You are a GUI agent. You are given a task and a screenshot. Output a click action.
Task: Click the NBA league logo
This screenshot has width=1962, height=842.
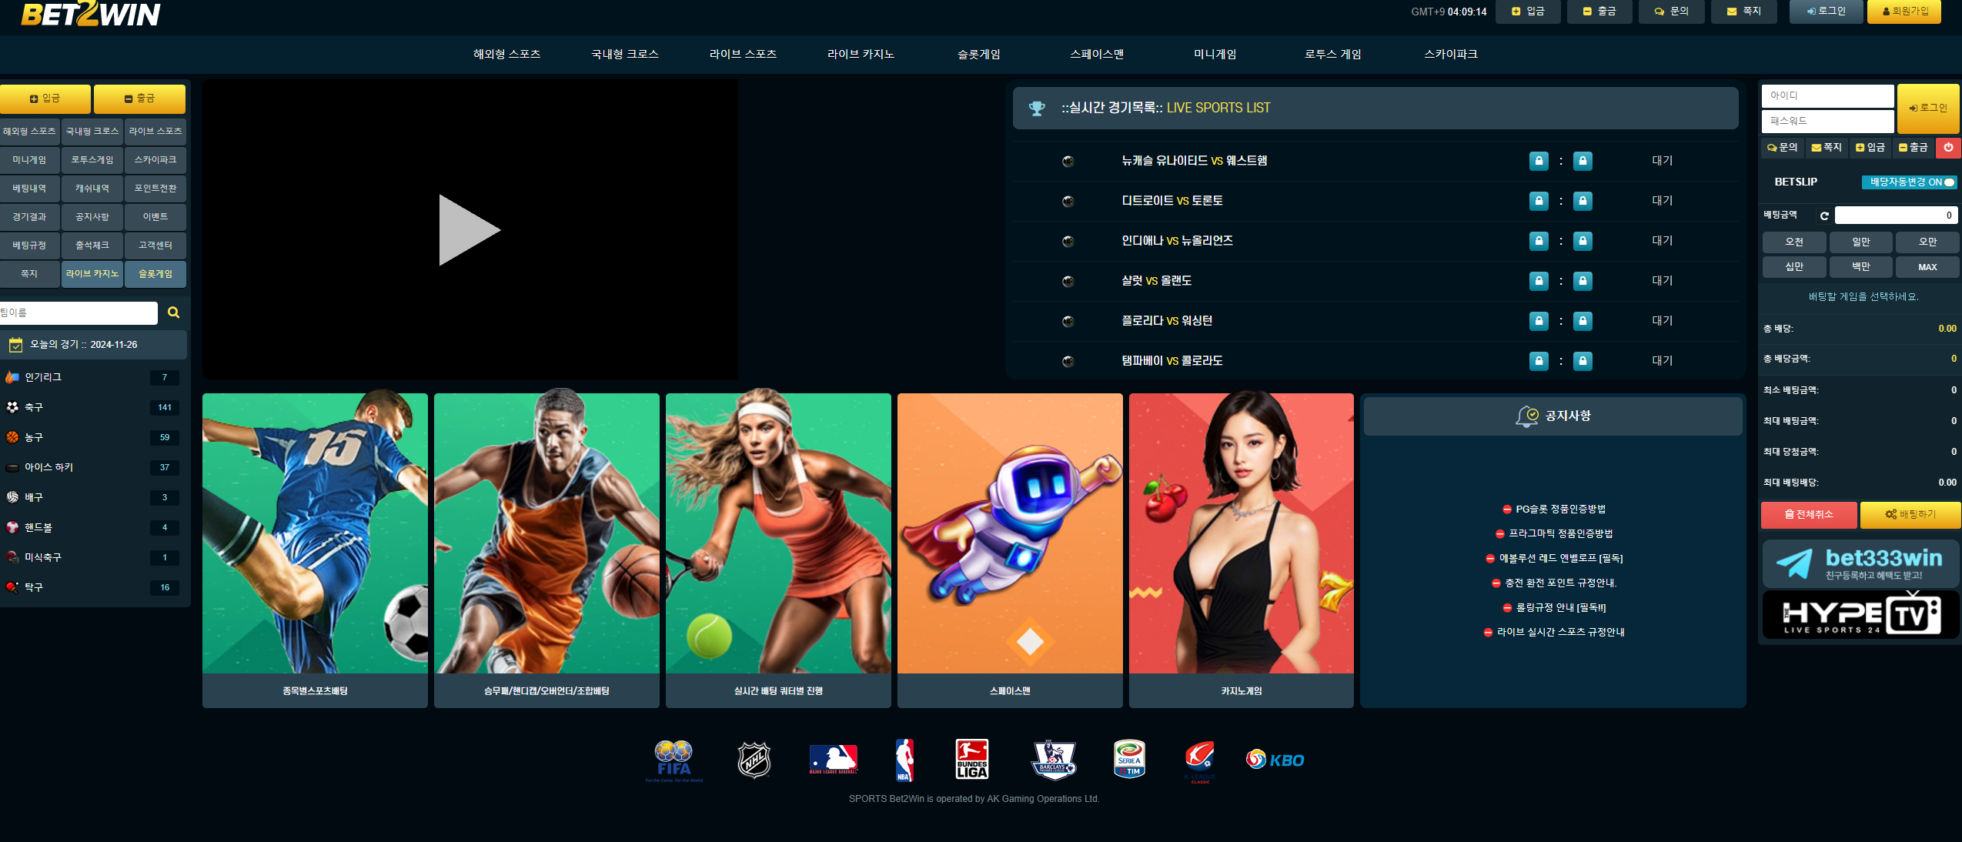coord(904,760)
